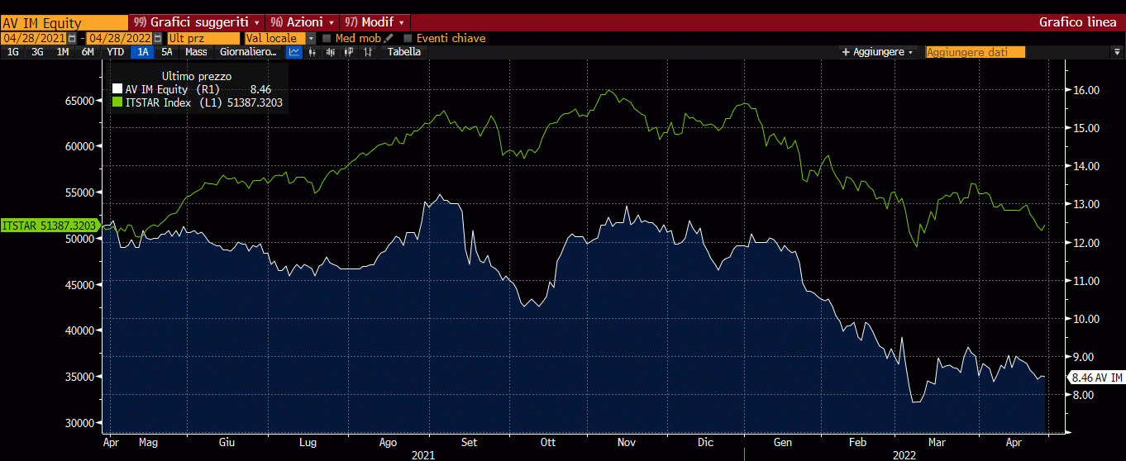Open the Val locale currency dropdown
Image resolution: width=1126 pixels, height=461 pixels.
[x=311, y=38]
